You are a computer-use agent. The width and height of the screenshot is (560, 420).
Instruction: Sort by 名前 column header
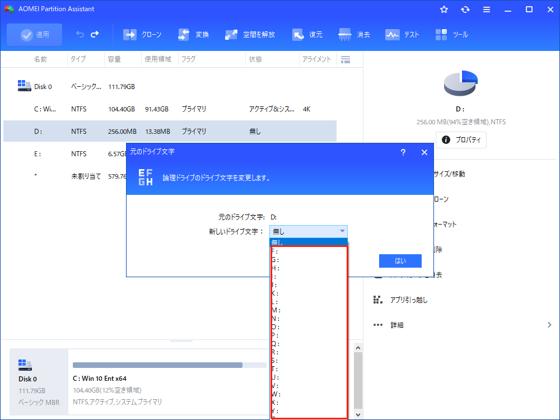tap(40, 59)
